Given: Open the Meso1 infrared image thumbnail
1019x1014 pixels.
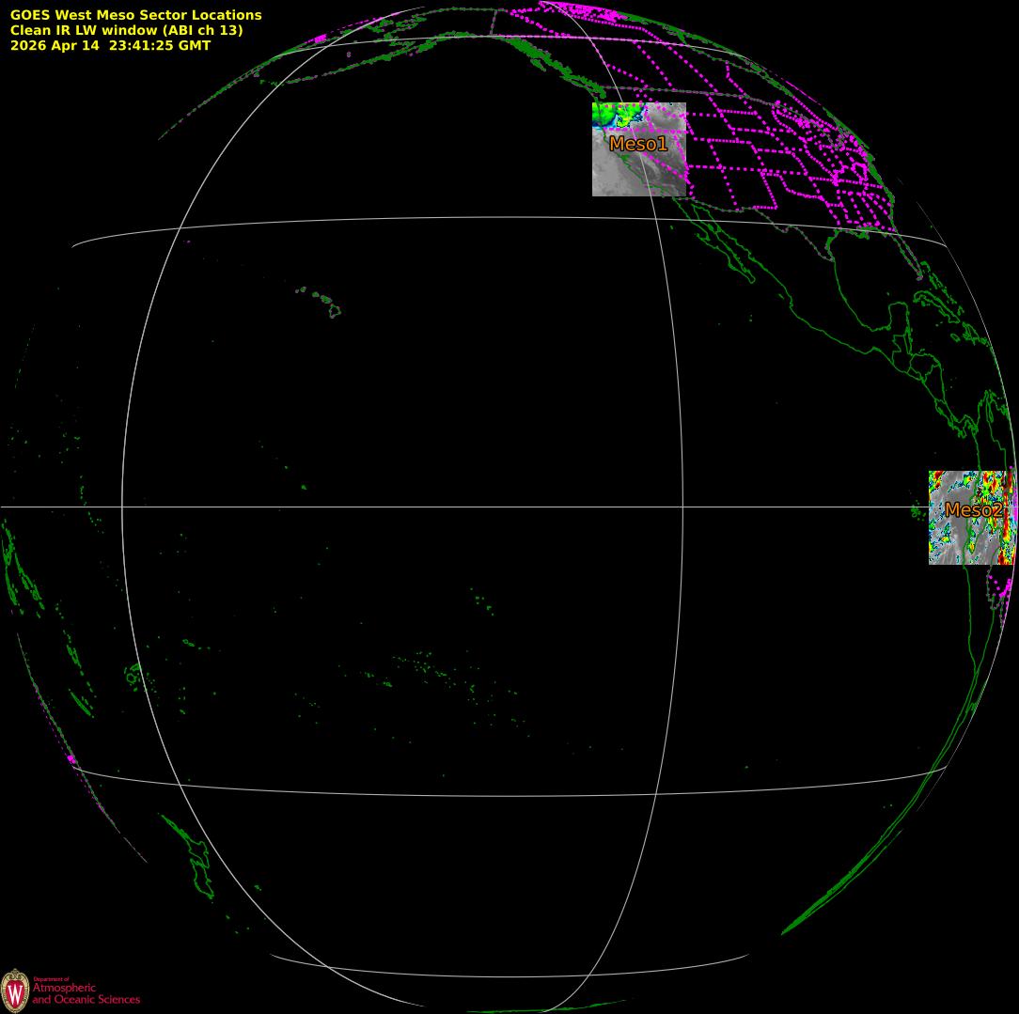Looking at the screenshot, I should coord(639,148).
